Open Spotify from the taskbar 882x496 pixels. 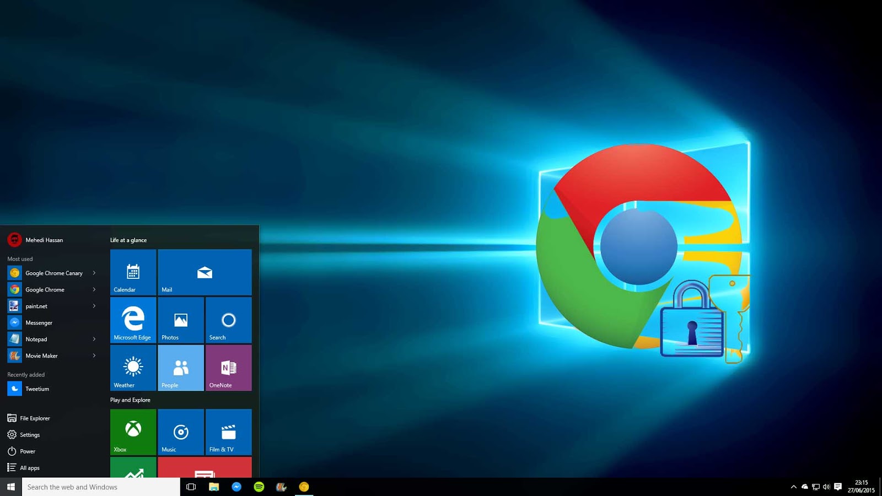coord(259,487)
